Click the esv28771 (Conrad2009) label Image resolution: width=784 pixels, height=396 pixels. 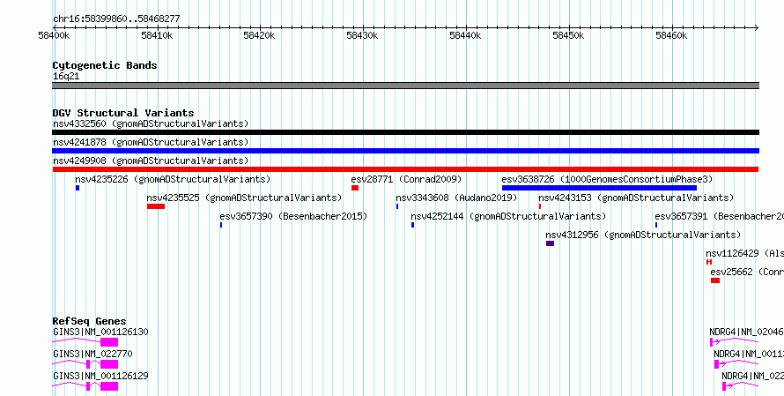406,179
